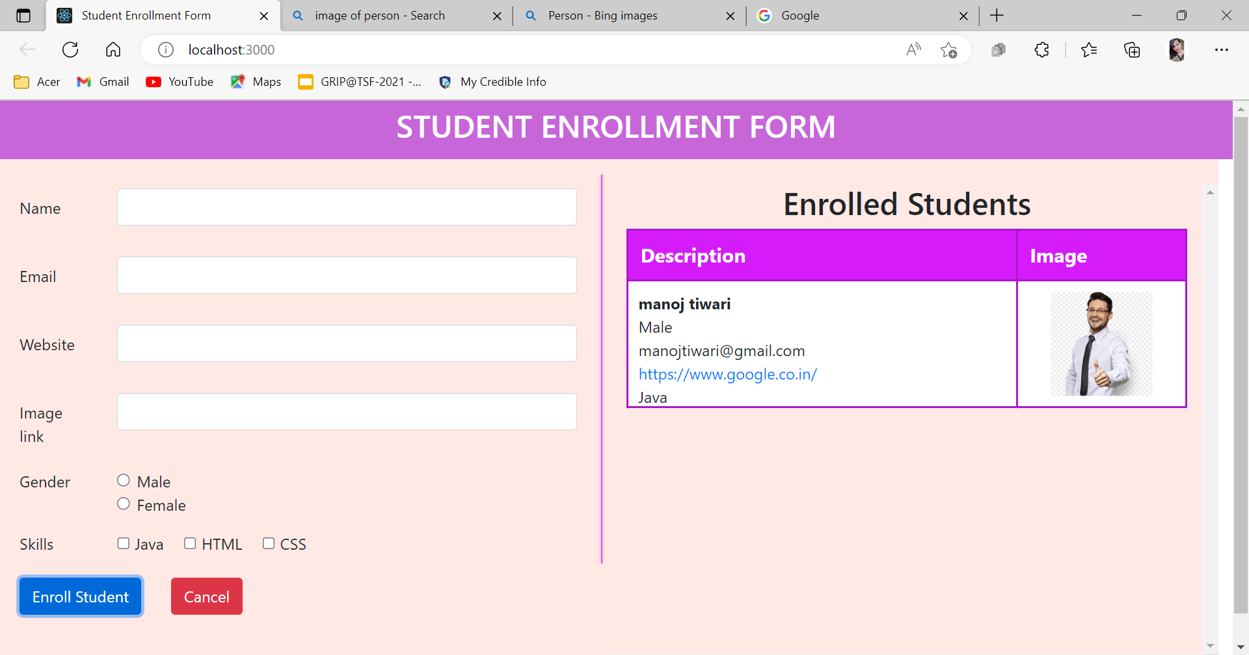The height and width of the screenshot is (655, 1249).
Task: Open the Extensions puzzle icon
Action: [1041, 49]
